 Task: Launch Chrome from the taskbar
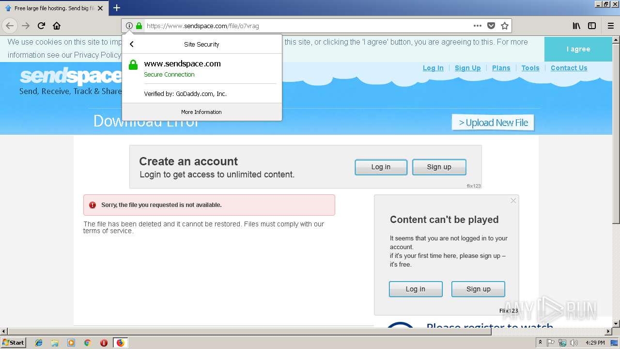coord(87,343)
